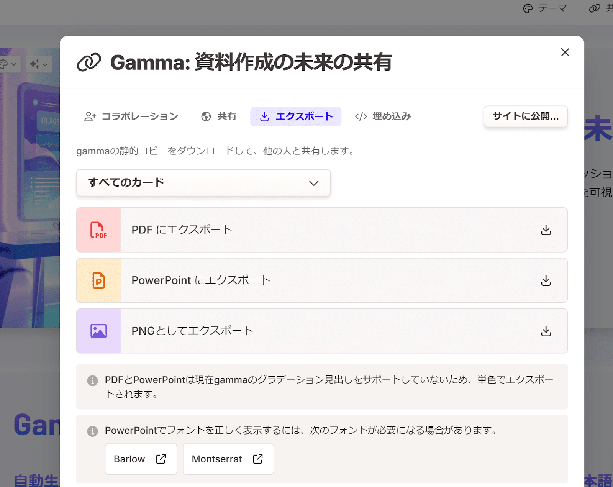Viewport: 613px width, 487px height.
Task: Expand the palette dropdown in the background toolbar
Action: (8, 64)
